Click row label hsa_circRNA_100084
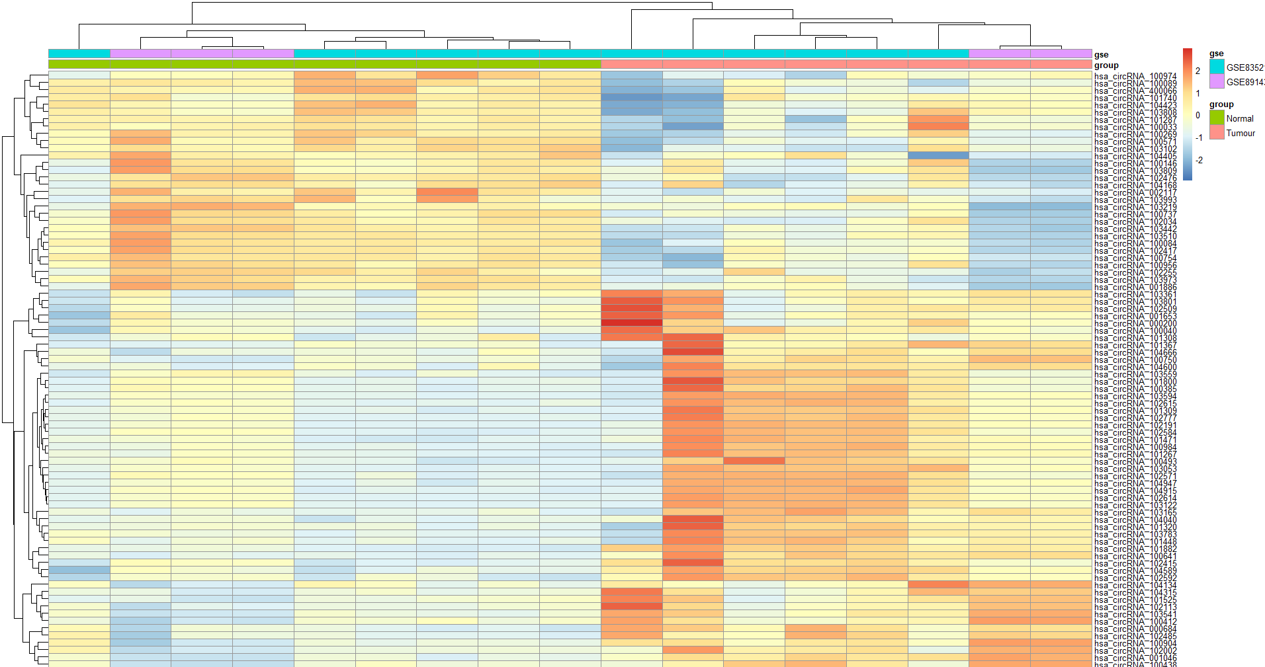Image resolution: width=1265 pixels, height=667 pixels. click(1135, 244)
